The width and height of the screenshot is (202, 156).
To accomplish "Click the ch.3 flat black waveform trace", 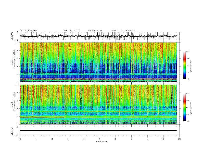I will coord(98,131).
